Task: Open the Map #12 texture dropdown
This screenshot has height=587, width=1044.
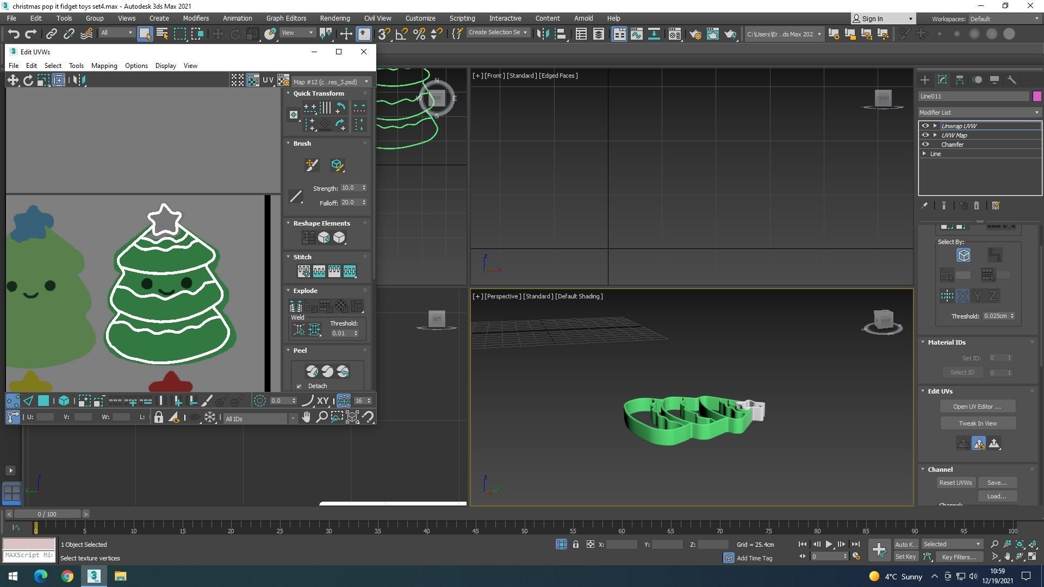Action: 330,82
